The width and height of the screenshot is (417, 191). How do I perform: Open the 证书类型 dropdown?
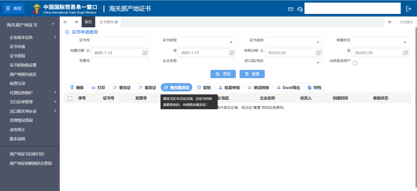[x=207, y=42]
